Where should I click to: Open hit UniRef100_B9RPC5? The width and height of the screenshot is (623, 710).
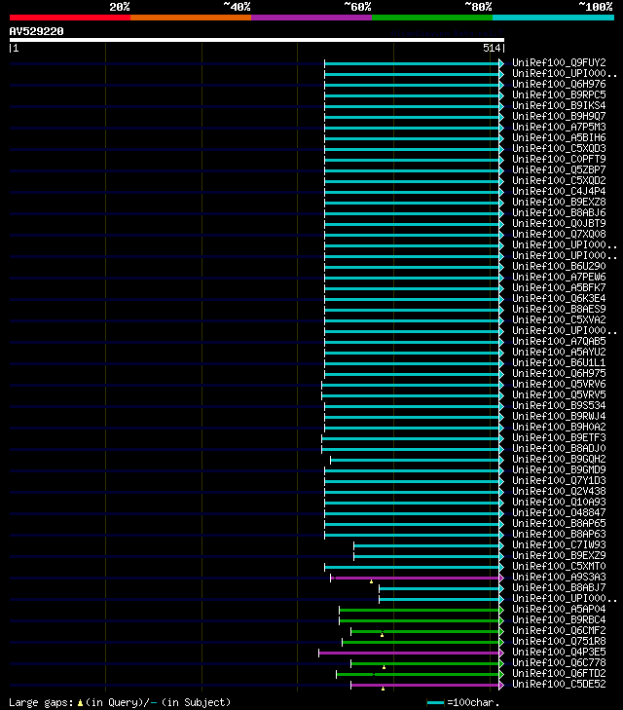(x=559, y=94)
